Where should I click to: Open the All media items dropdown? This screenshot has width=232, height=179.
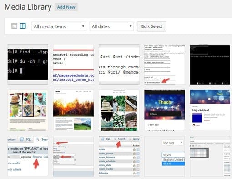click(59, 26)
